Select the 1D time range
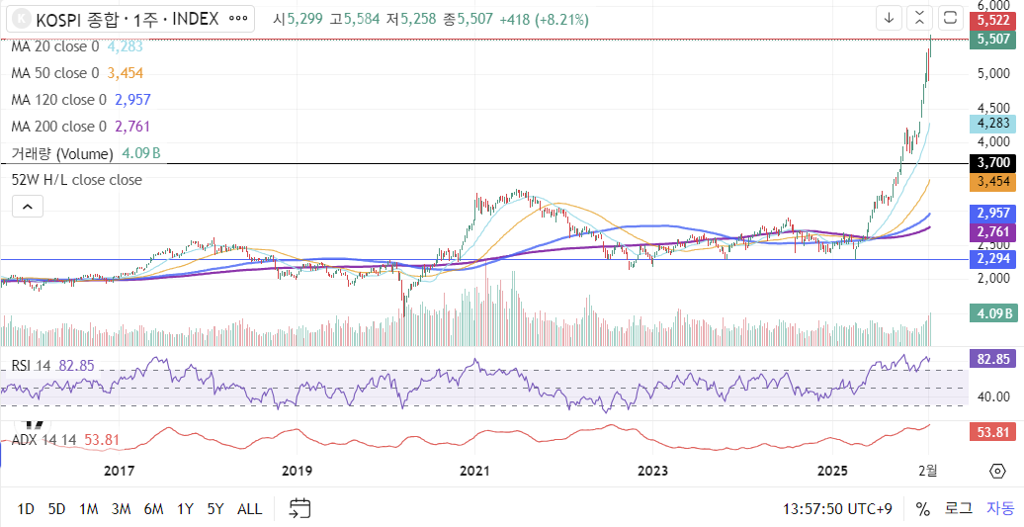Image resolution: width=1024 pixels, height=527 pixels. click(26, 508)
